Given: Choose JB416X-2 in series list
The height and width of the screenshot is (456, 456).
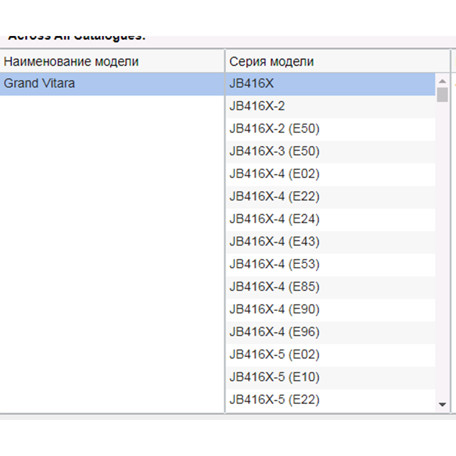Looking at the screenshot, I should pos(257,107).
